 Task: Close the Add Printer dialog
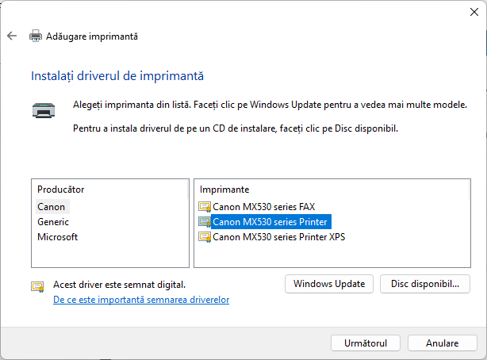tap(474, 12)
